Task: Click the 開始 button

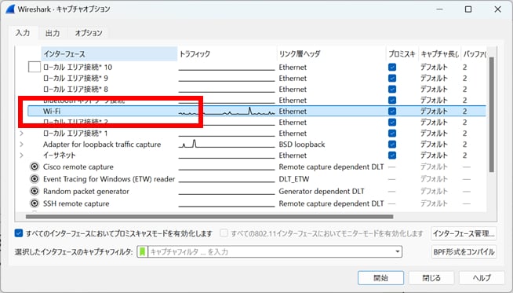Action: pos(380,278)
